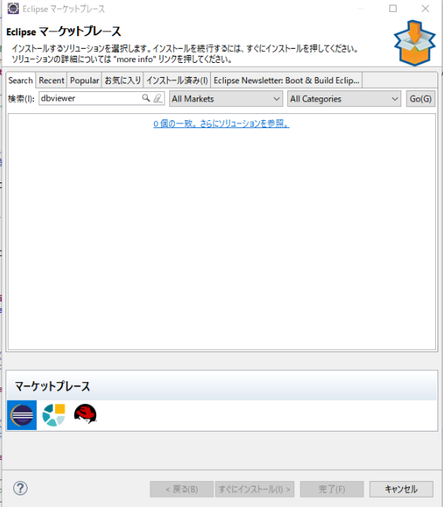
Task: Open the インストール済み tab
Action: (x=177, y=80)
